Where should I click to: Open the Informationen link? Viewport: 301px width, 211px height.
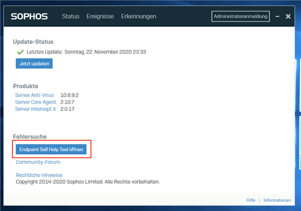click(x=277, y=200)
